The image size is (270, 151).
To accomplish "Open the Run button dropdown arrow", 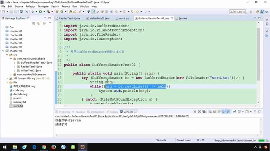I will [x=44, y=12].
